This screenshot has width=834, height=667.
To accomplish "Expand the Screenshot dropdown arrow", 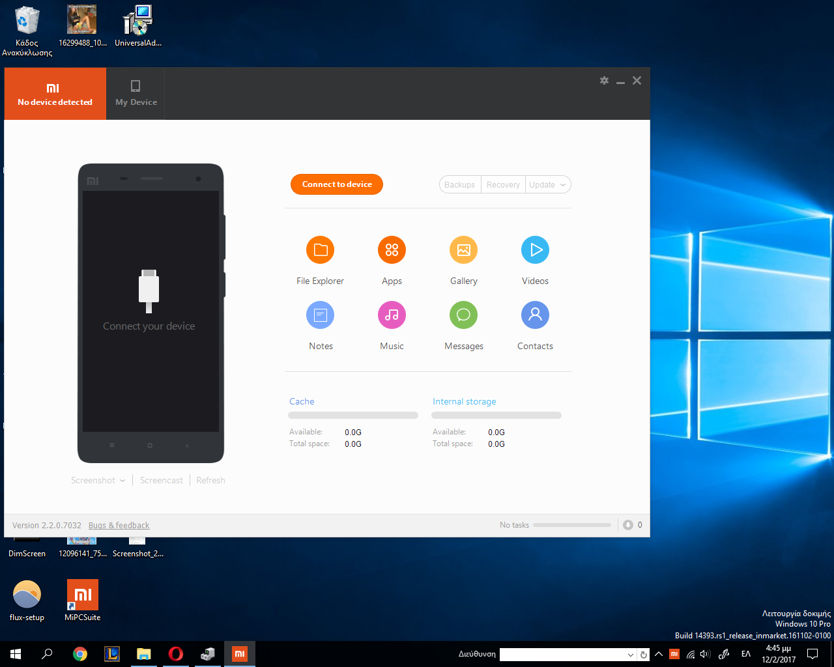I will [122, 481].
